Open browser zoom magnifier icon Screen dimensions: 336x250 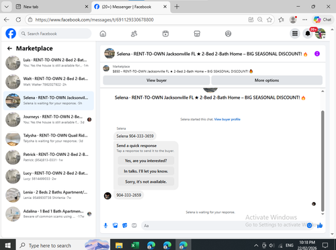[x=260, y=19]
